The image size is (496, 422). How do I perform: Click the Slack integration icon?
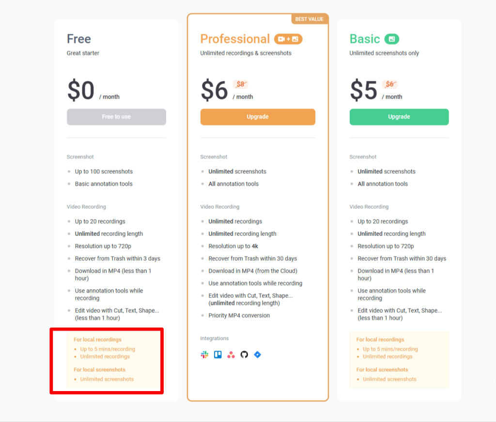coord(204,355)
